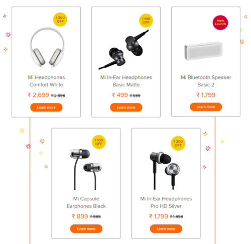Click the white Bluetooth speaker image
The height and width of the screenshot is (244, 251).
click(x=204, y=51)
